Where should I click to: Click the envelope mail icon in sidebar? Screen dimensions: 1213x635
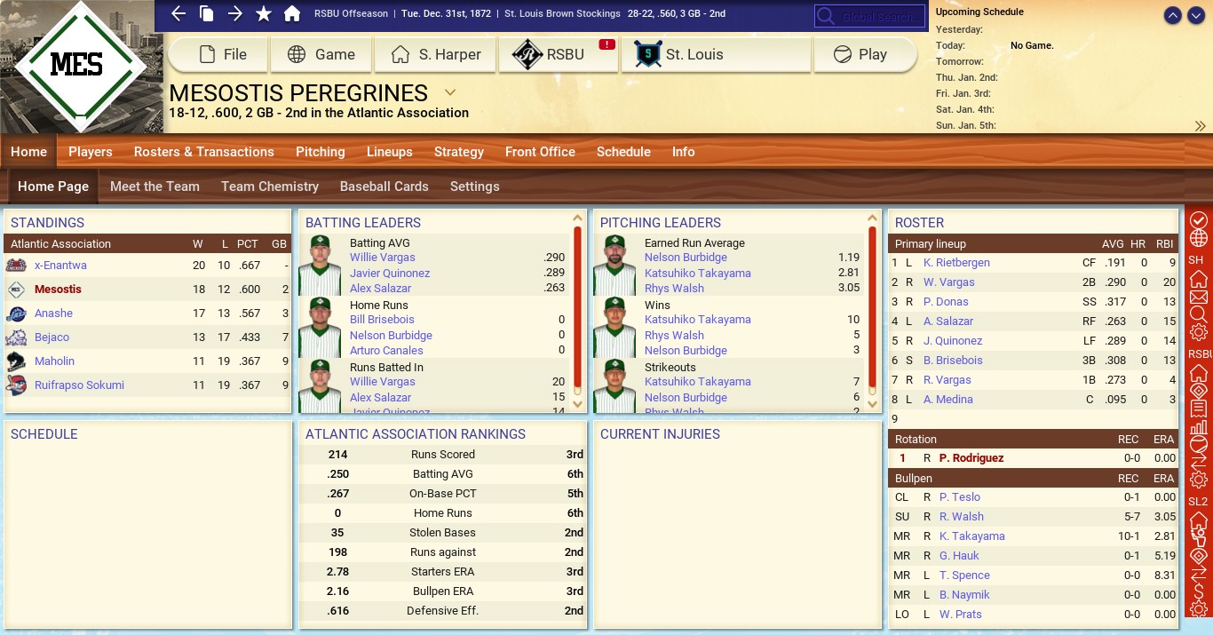[x=1199, y=297]
